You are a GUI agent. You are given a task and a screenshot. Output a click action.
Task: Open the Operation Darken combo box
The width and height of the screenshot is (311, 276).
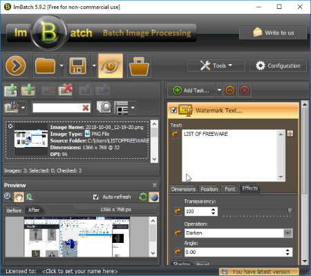[x=238, y=233]
